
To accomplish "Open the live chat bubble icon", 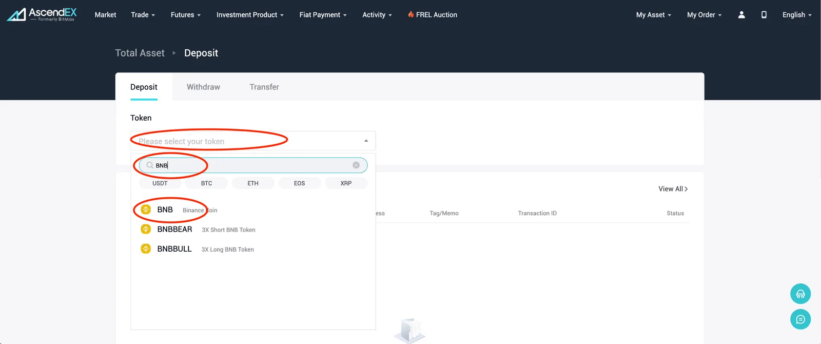I will (800, 319).
